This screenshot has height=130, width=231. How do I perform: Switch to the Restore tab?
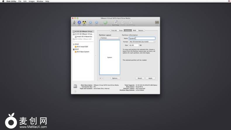point(141,30)
